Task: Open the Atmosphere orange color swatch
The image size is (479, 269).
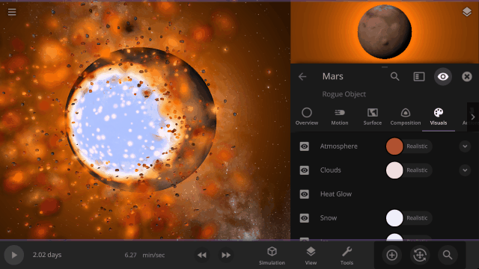Action: point(394,146)
